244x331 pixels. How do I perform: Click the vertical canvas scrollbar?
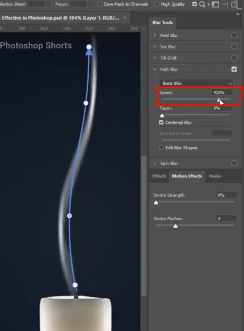[144, 226]
